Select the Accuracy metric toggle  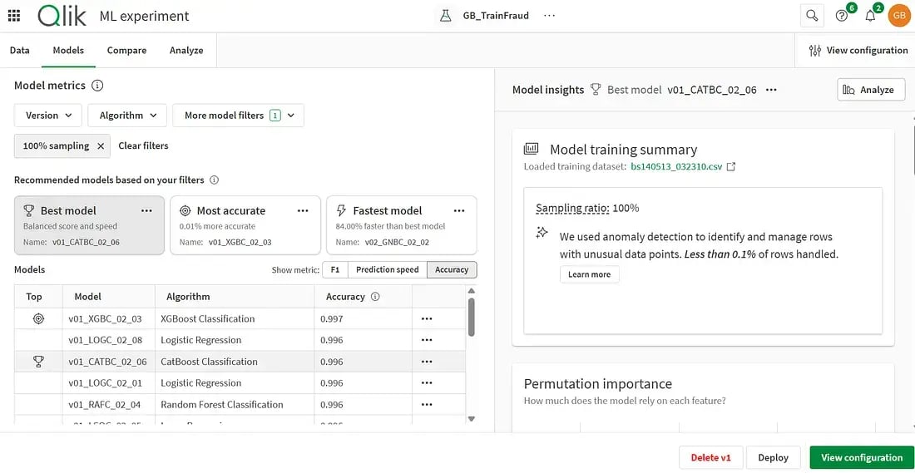pos(452,269)
